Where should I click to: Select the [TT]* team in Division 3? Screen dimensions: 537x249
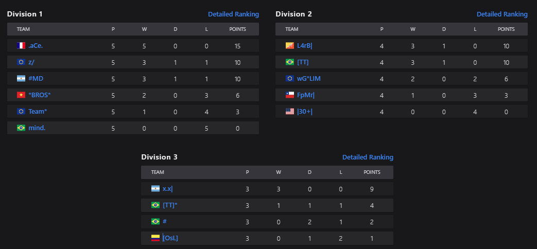170,205
